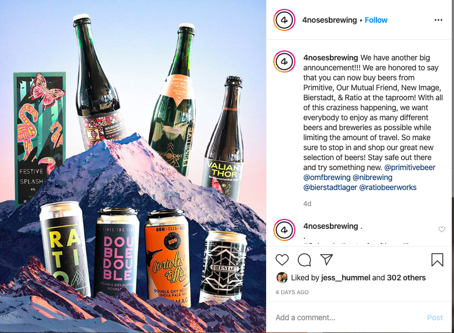Open 4nosesbrewing avatar beside the first comment
This screenshot has height=333, width=454.
point(284,230)
